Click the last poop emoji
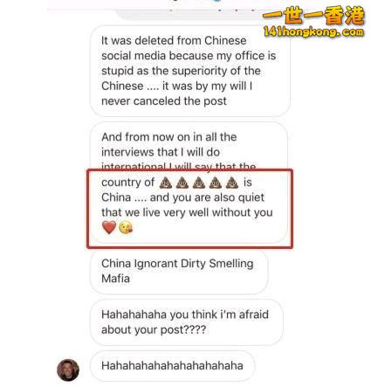 click(x=232, y=183)
